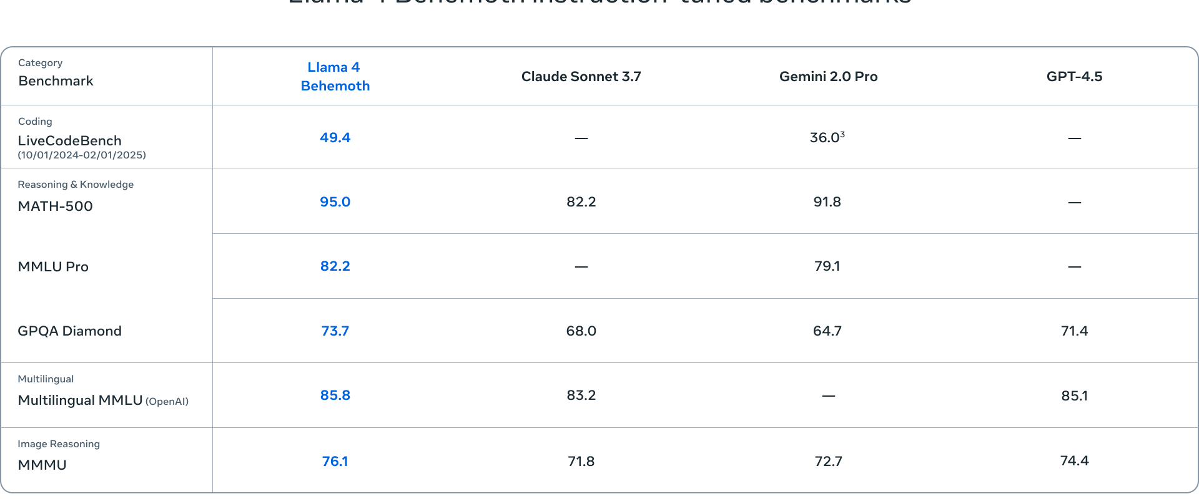Image resolution: width=1199 pixels, height=499 pixels.
Task: Select the MMLU Pro row label
Action: tap(53, 267)
